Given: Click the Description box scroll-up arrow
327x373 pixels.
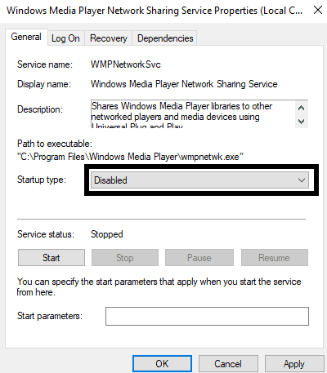Looking at the screenshot, I should tap(302, 108).
